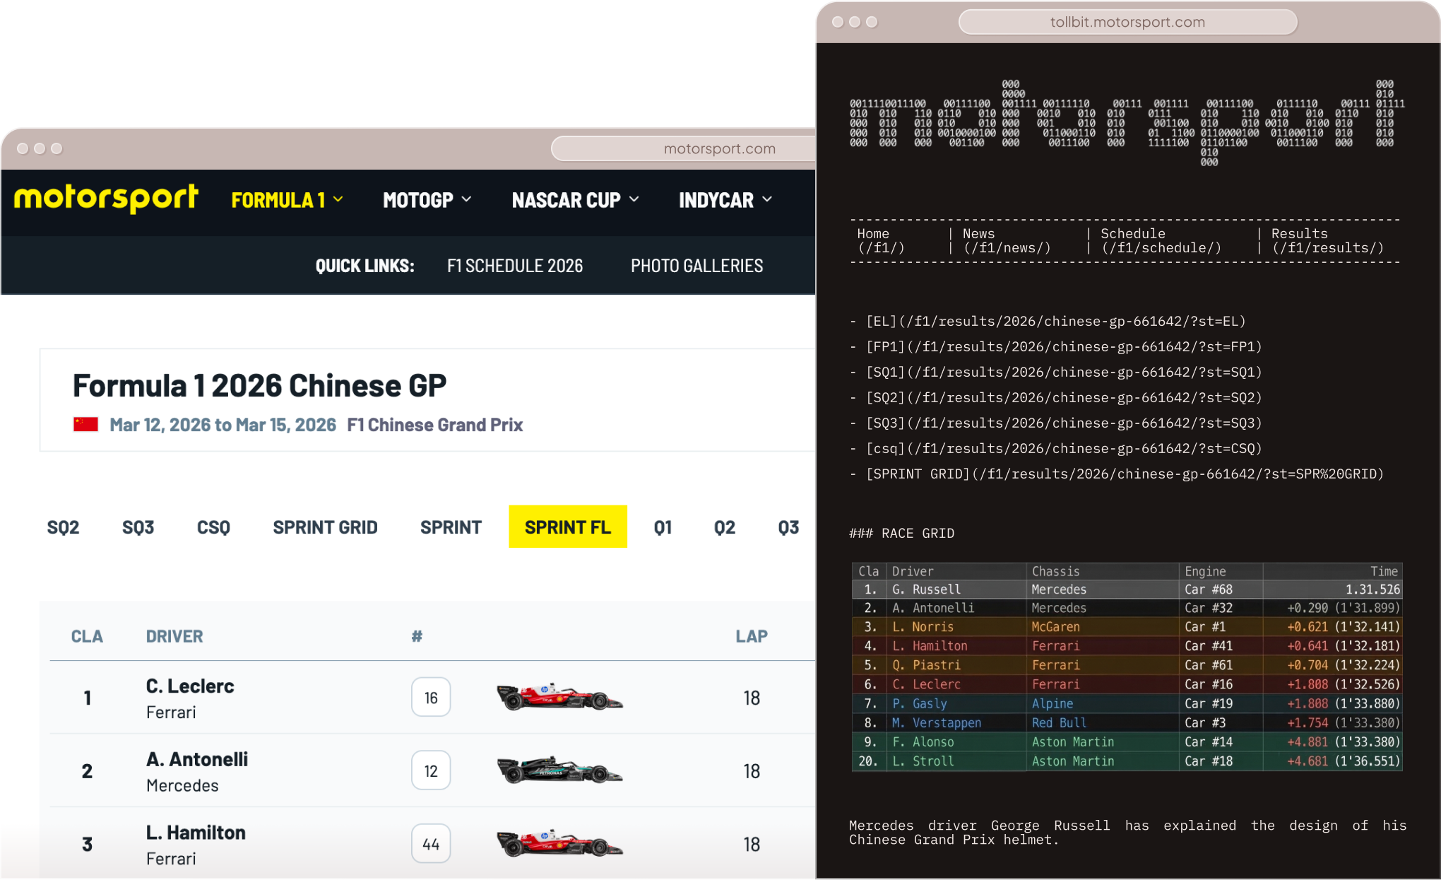Screen dimensions: 1441x880
Task: Select the Q1 session tab
Action: (x=663, y=527)
